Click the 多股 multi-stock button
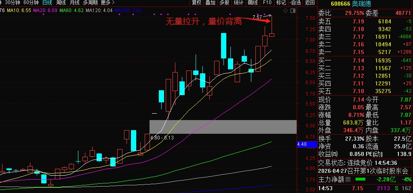Screen dimensions: 413x193 224,3
